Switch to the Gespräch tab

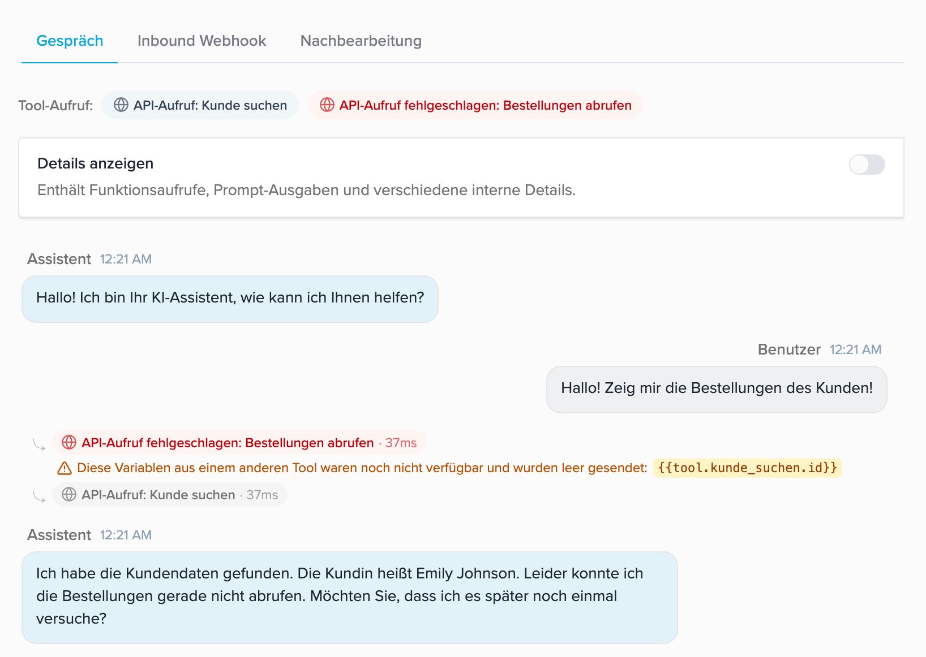click(x=70, y=41)
